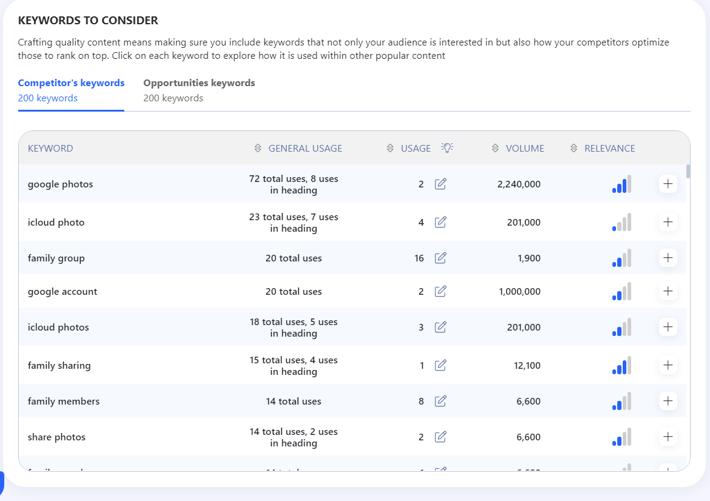Click usage count 16 for family group
The image size is (710, 501).
(420, 258)
